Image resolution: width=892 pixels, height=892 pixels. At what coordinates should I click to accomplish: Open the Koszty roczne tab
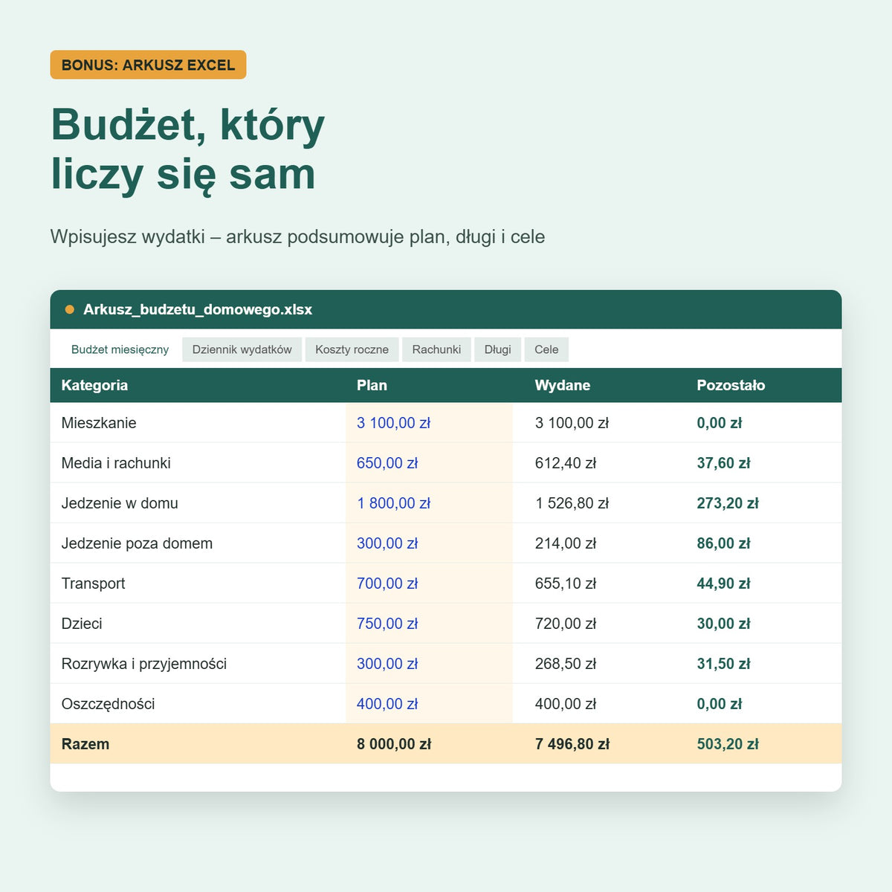click(352, 349)
